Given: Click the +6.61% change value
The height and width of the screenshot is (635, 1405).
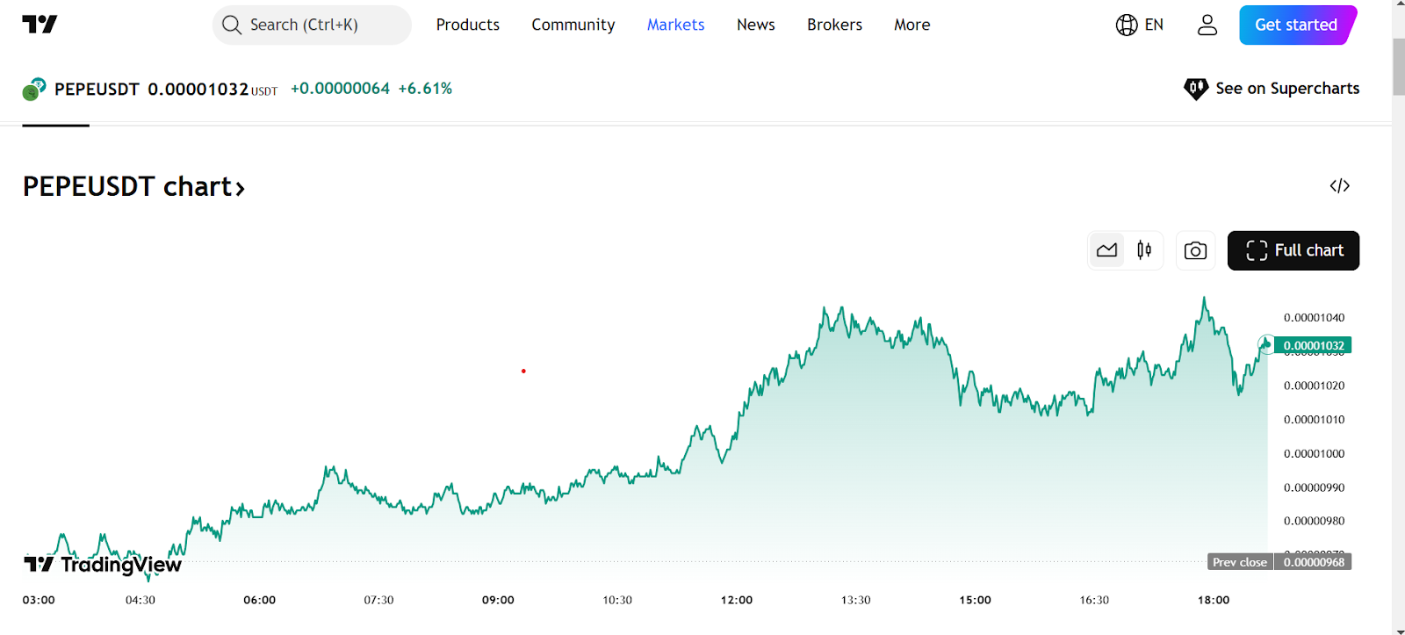Looking at the screenshot, I should pyautogui.click(x=425, y=89).
